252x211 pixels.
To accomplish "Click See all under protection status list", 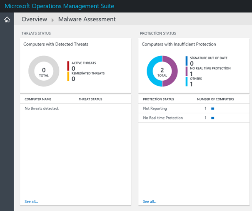I will 150,201.
